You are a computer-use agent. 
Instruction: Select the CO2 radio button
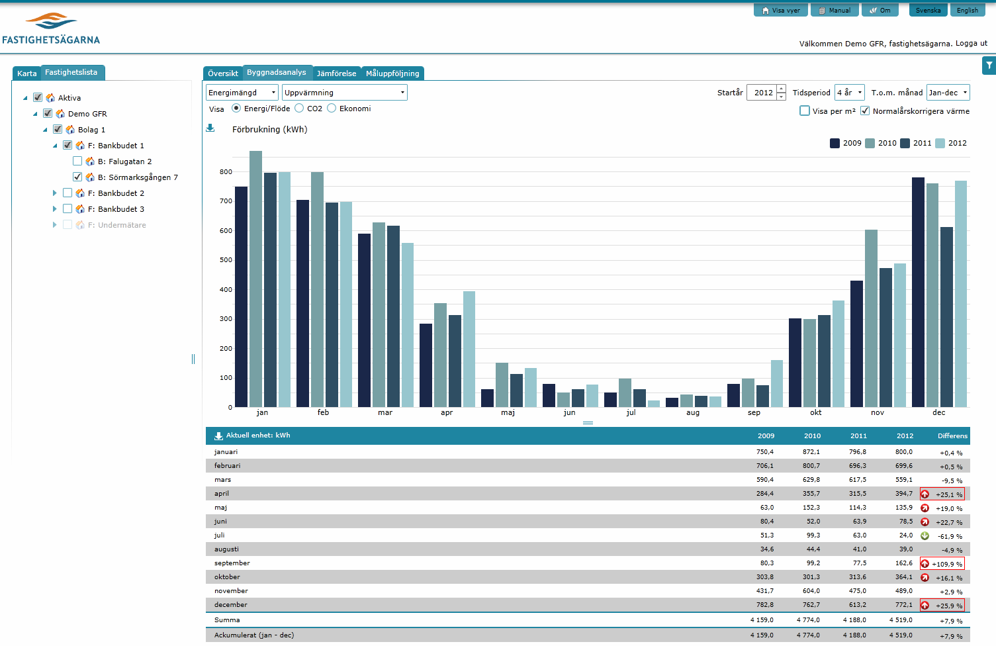299,108
